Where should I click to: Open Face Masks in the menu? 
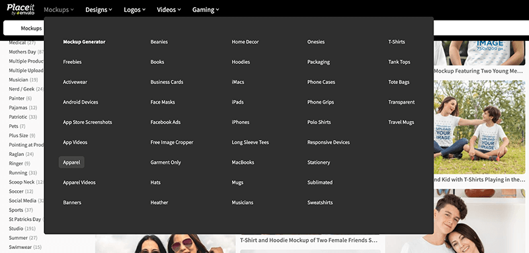click(x=163, y=102)
